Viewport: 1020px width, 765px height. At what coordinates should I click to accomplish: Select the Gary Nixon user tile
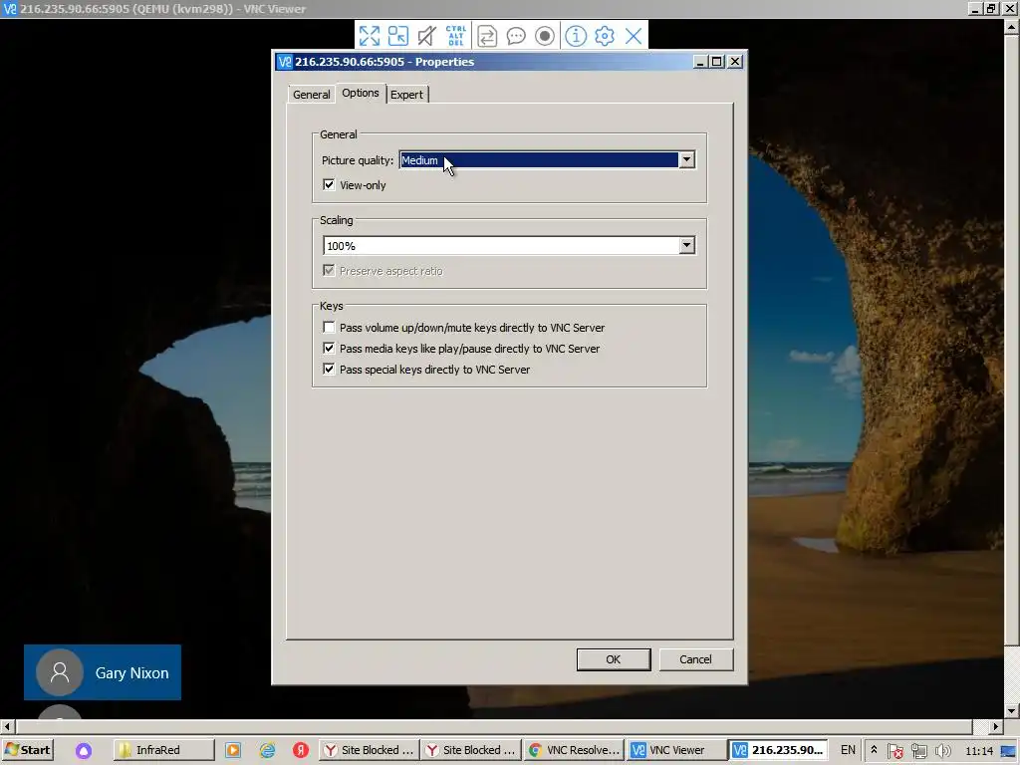[x=103, y=672]
